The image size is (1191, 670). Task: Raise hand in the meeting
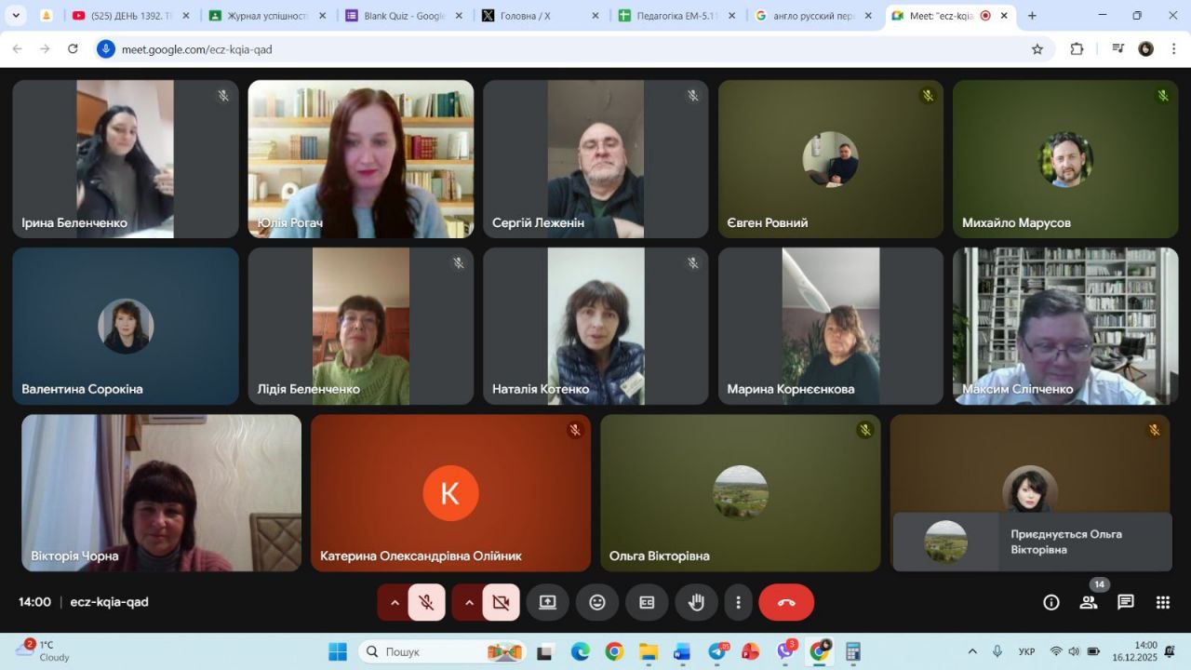tap(696, 602)
